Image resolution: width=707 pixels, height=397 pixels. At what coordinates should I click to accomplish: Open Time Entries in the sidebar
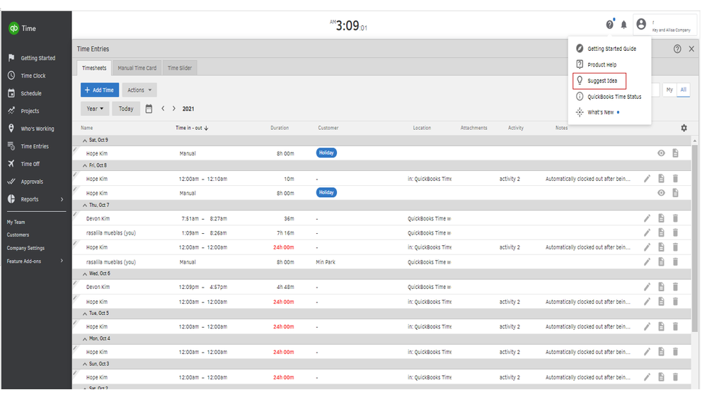tap(28, 146)
